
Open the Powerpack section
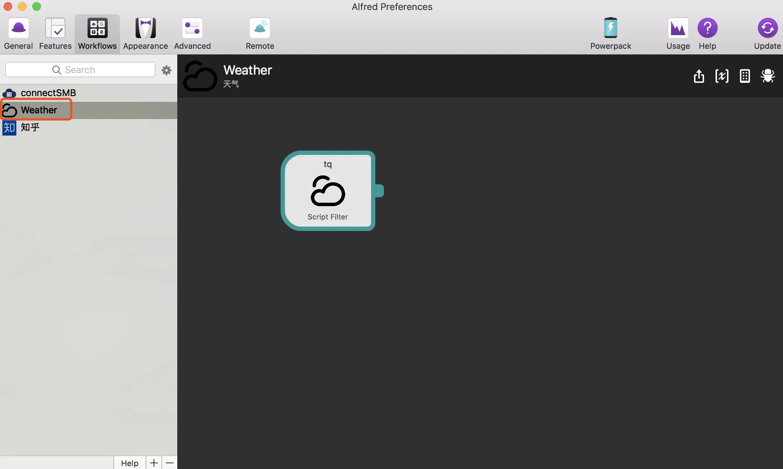(x=610, y=34)
